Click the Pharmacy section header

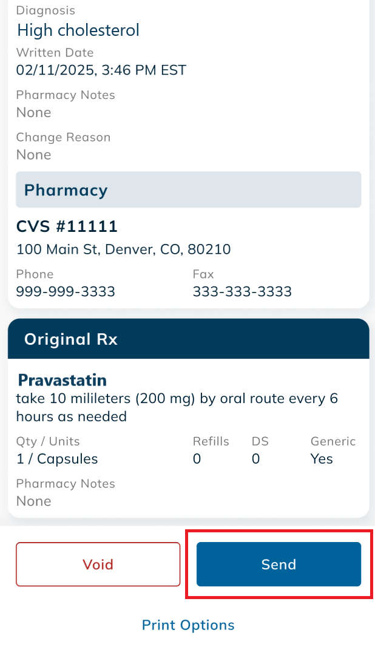188,190
